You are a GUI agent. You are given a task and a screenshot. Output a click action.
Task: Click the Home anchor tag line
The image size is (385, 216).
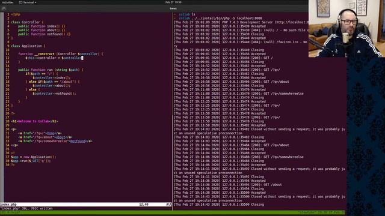pos(40,133)
